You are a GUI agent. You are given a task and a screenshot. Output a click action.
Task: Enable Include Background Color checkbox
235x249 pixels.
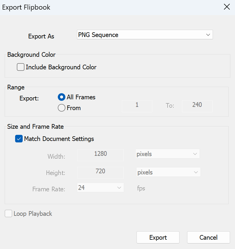[x=21, y=67]
